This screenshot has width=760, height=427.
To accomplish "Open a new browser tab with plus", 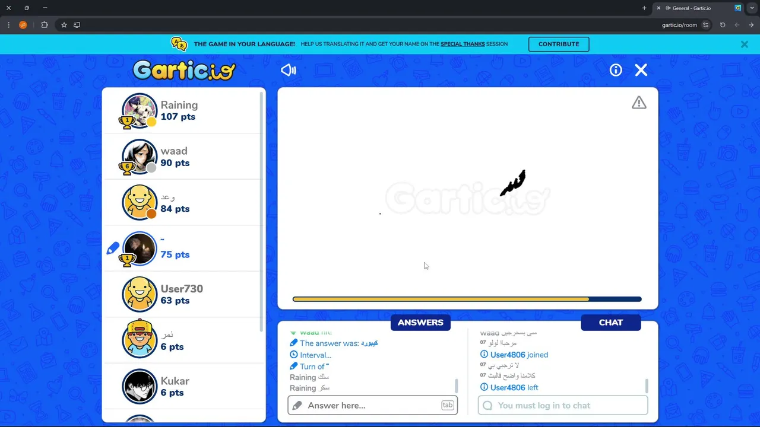I will tap(644, 8).
